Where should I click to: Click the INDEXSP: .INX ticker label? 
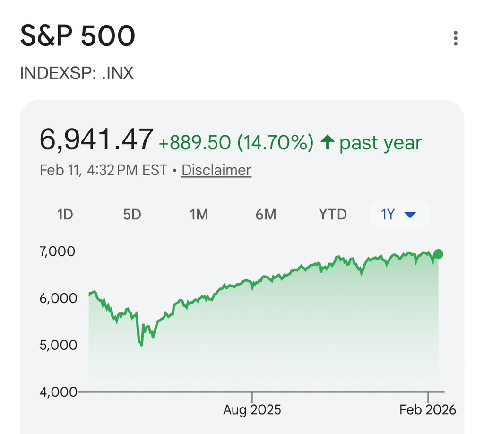click(x=77, y=73)
